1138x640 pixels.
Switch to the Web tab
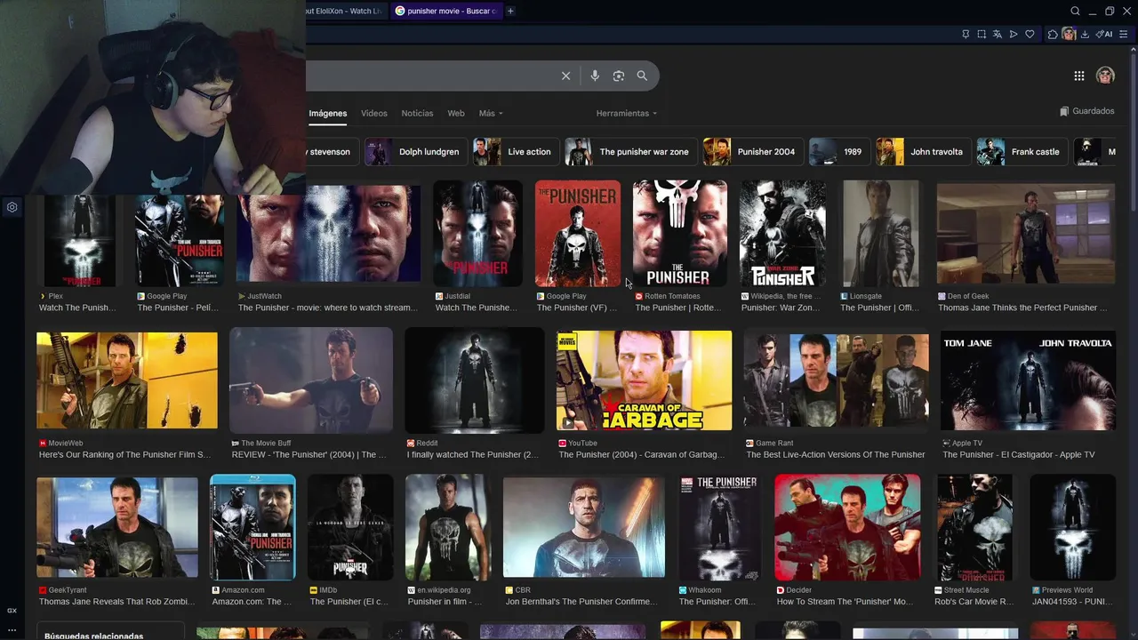click(x=456, y=113)
